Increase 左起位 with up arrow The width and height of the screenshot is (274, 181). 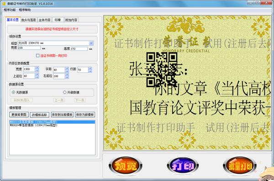67,75
